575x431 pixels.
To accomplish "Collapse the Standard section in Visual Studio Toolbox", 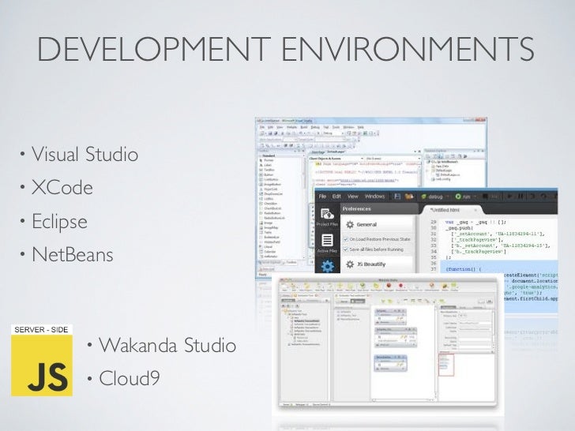I will 269,156.
